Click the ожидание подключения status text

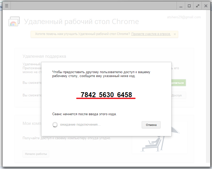pos(80,125)
